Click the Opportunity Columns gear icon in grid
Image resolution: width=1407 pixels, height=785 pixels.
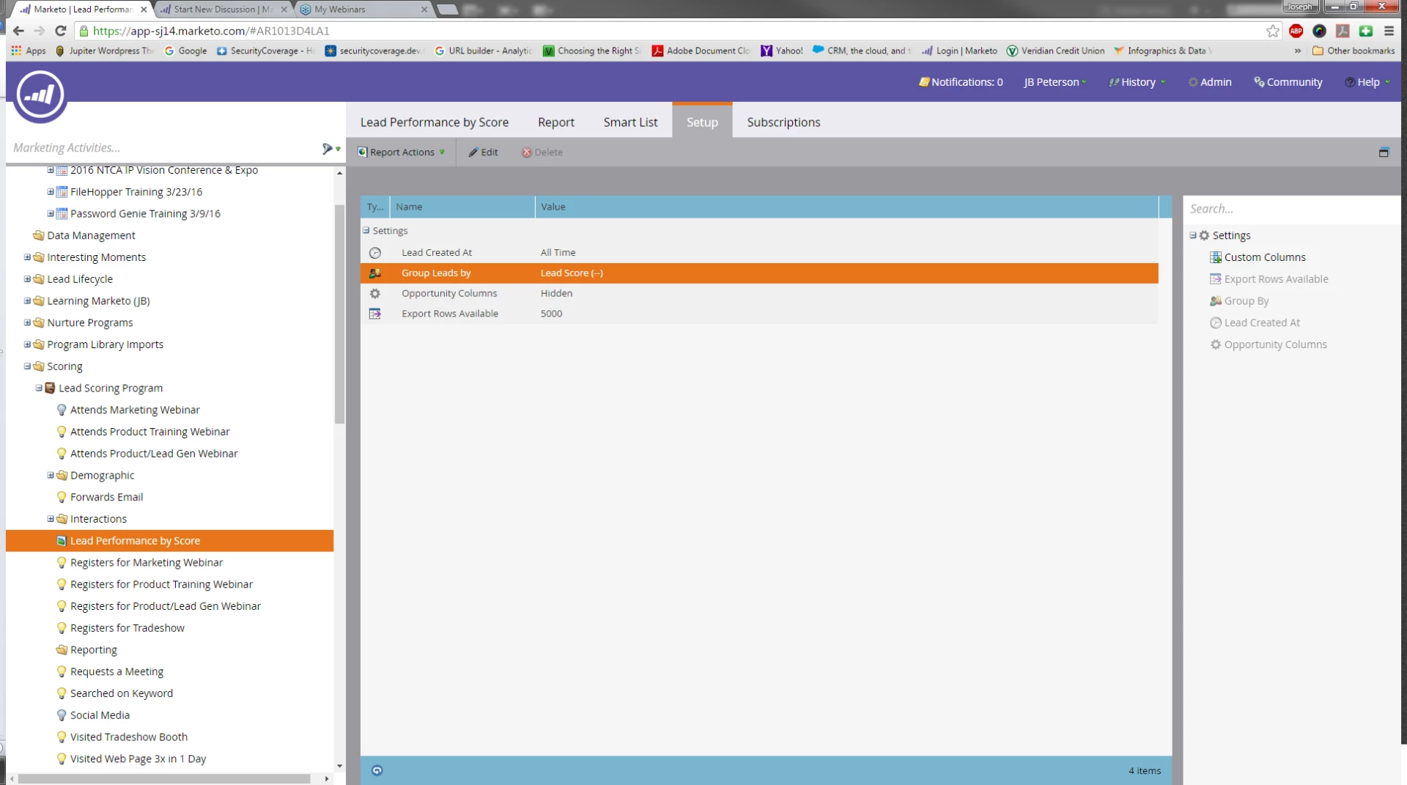pos(375,294)
